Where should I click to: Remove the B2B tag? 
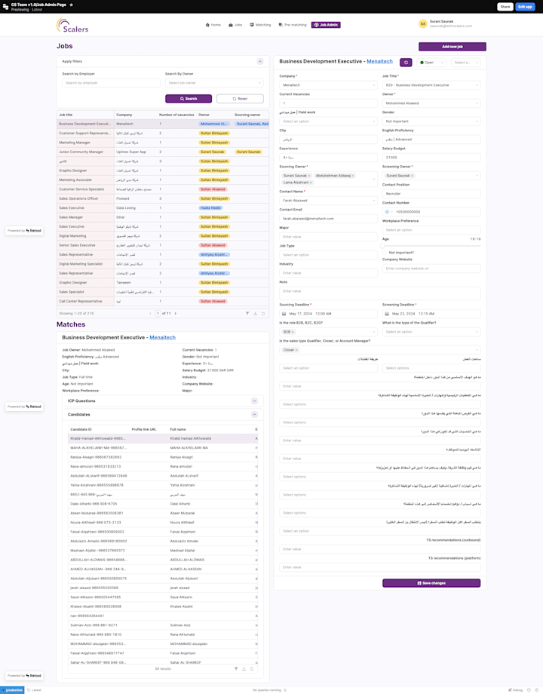click(x=293, y=332)
